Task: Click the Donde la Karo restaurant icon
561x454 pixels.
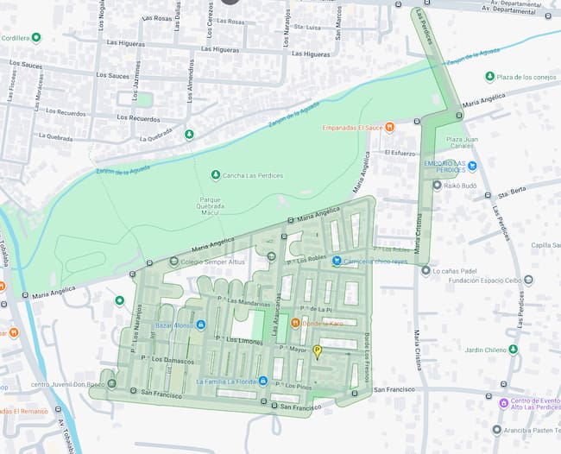Action: 295,323
